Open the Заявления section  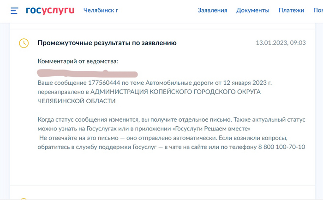[212, 10]
